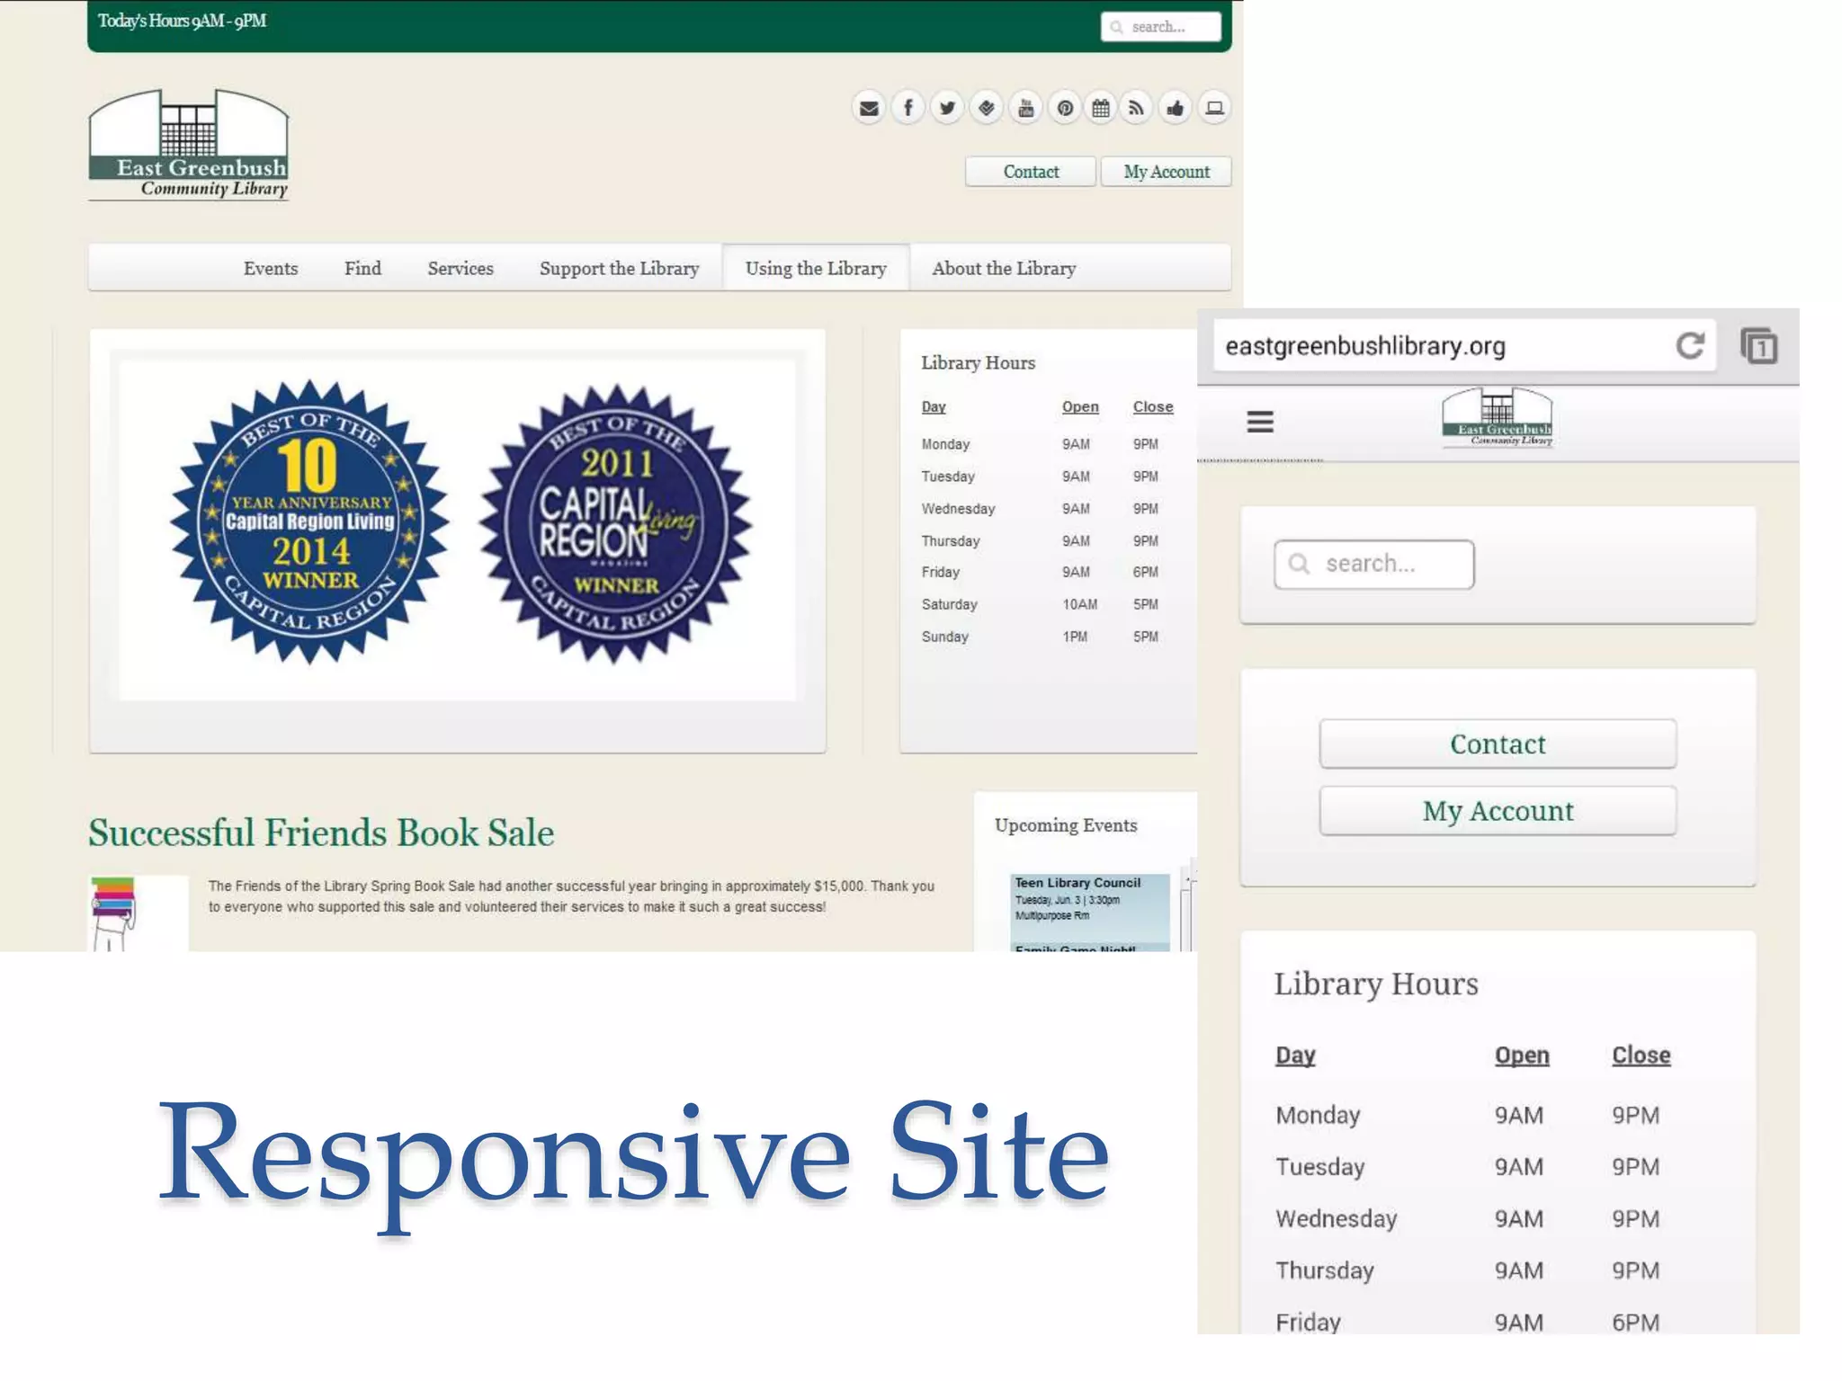The width and height of the screenshot is (1842, 1381).
Task: Open Successful Friends Book Sale headline
Action: coord(321,833)
